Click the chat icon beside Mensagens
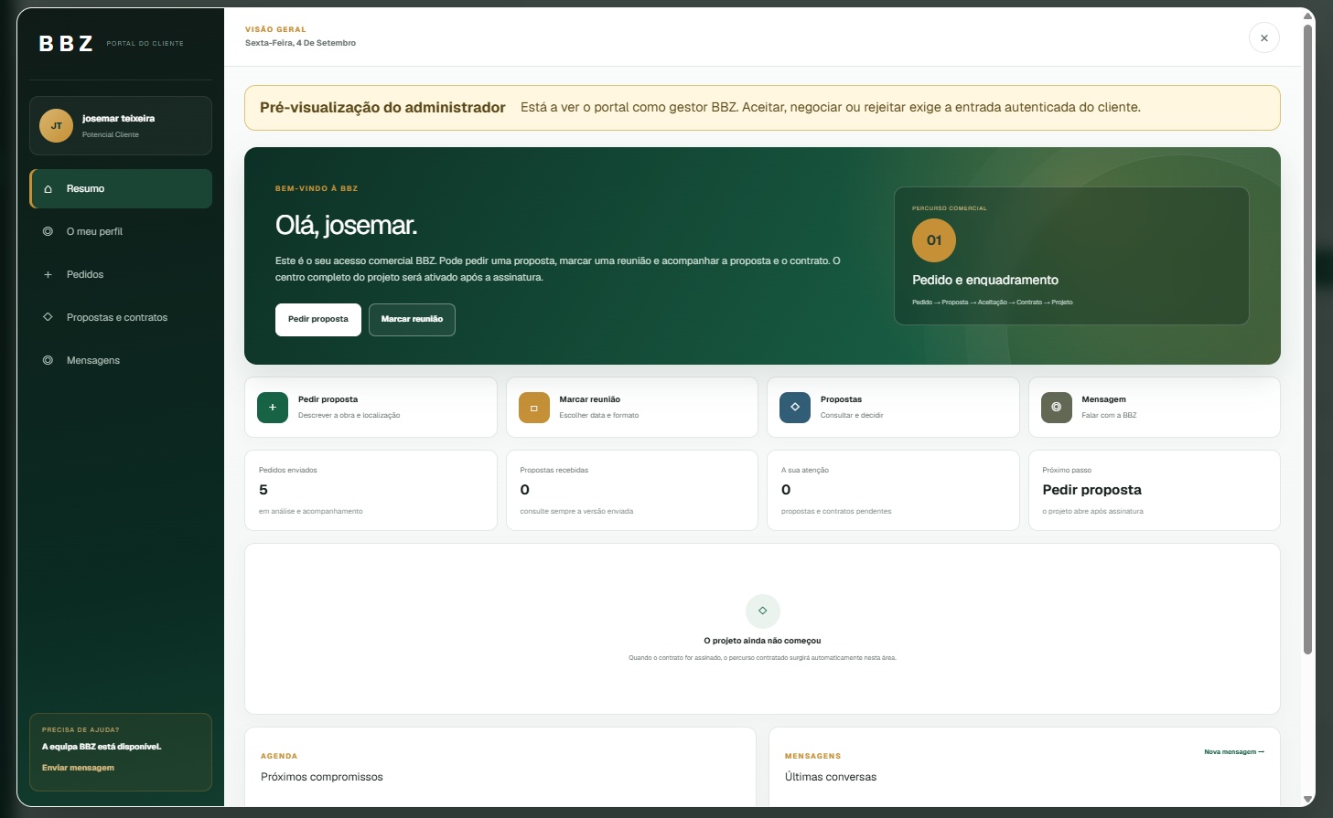Viewport: 1333px width, 818px height. 48,361
